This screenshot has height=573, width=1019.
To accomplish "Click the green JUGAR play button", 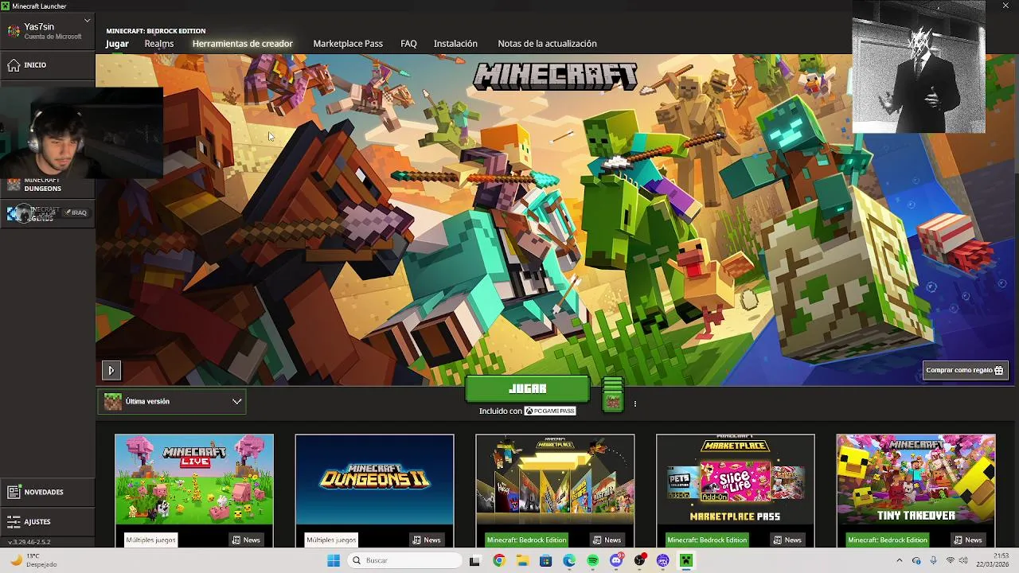I will (x=527, y=389).
